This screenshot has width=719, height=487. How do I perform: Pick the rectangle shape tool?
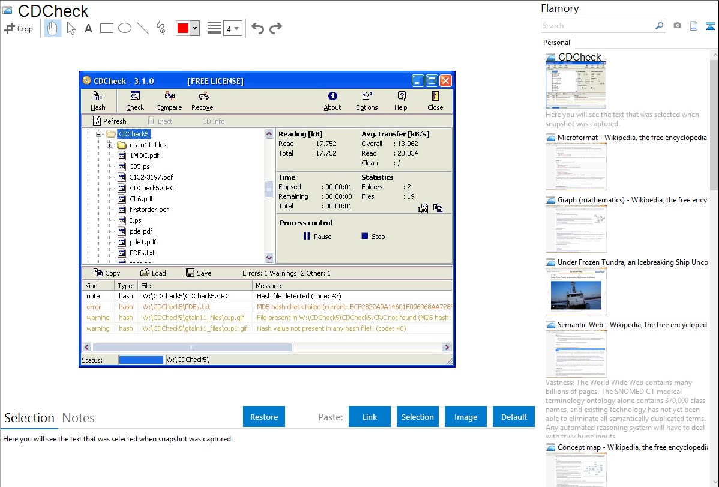(107, 28)
